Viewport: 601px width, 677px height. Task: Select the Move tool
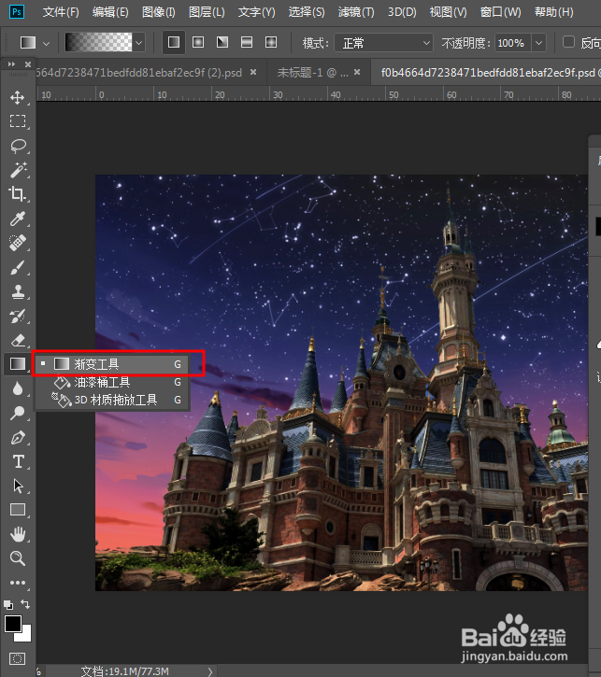pyautogui.click(x=17, y=97)
